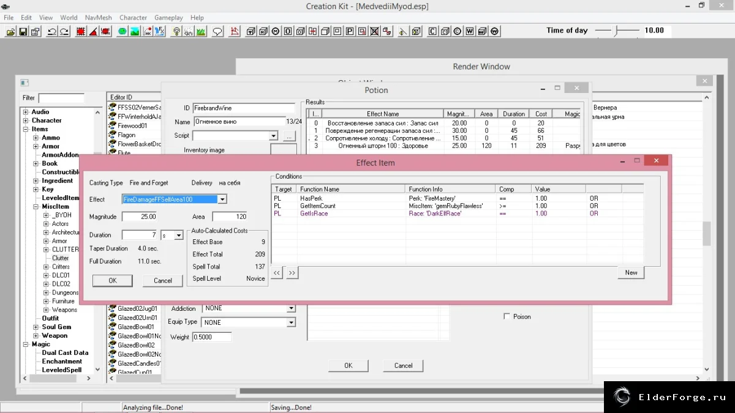The width and height of the screenshot is (735, 413).
Task: Click the boxed P toolbar icon
Action: click(x=350, y=31)
